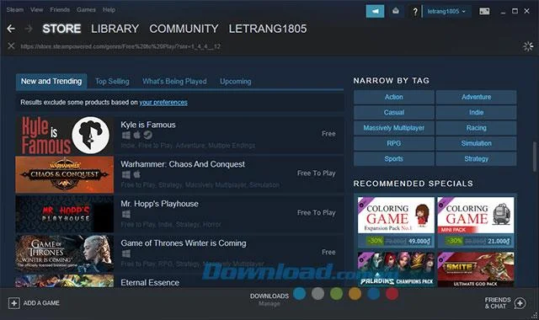Click the Windows icon under Kyle is Famous
This screenshot has height=320, width=539.
(126, 135)
